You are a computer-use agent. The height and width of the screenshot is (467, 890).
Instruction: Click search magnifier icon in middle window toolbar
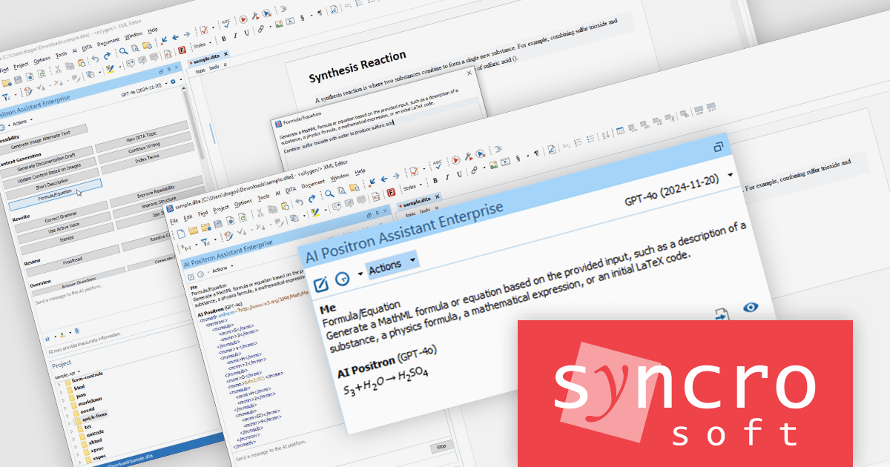pos(329,195)
